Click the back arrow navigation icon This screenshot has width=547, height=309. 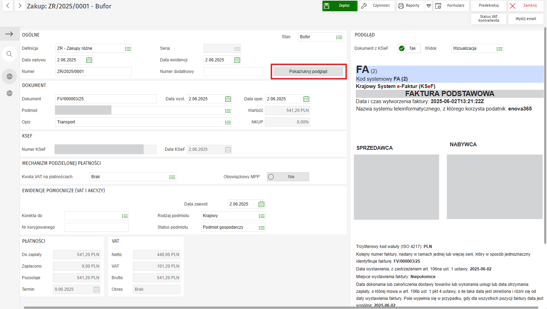[x=8, y=6]
